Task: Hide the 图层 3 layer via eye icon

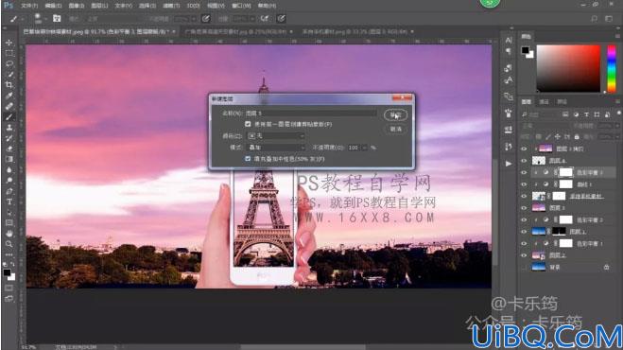Action: 524,208
